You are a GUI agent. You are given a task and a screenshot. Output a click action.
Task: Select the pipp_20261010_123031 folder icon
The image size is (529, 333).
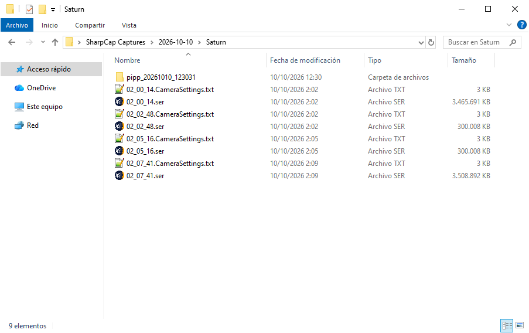[x=119, y=77]
